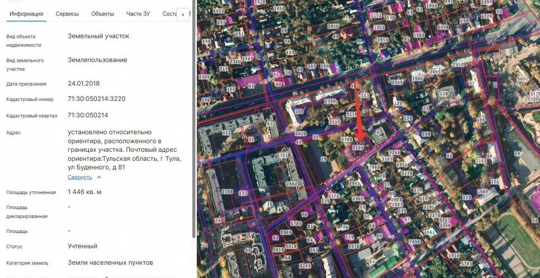Select parcel 5794 on the map
This screenshot has height=278, width=540.
point(346,139)
